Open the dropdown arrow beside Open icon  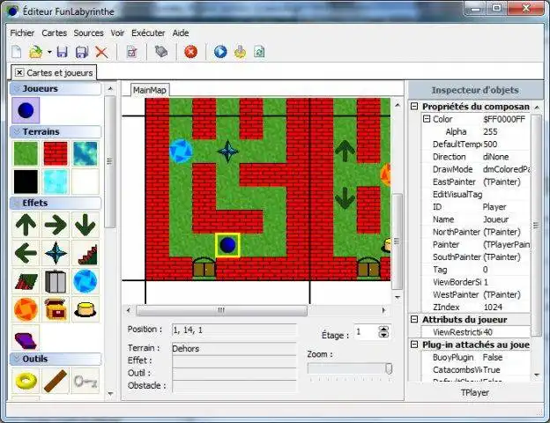click(49, 52)
